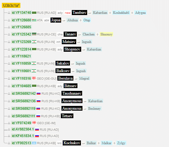Click the Chechen flag beside id:YF125342
The height and width of the screenshot is (147, 169).
click(34, 34)
